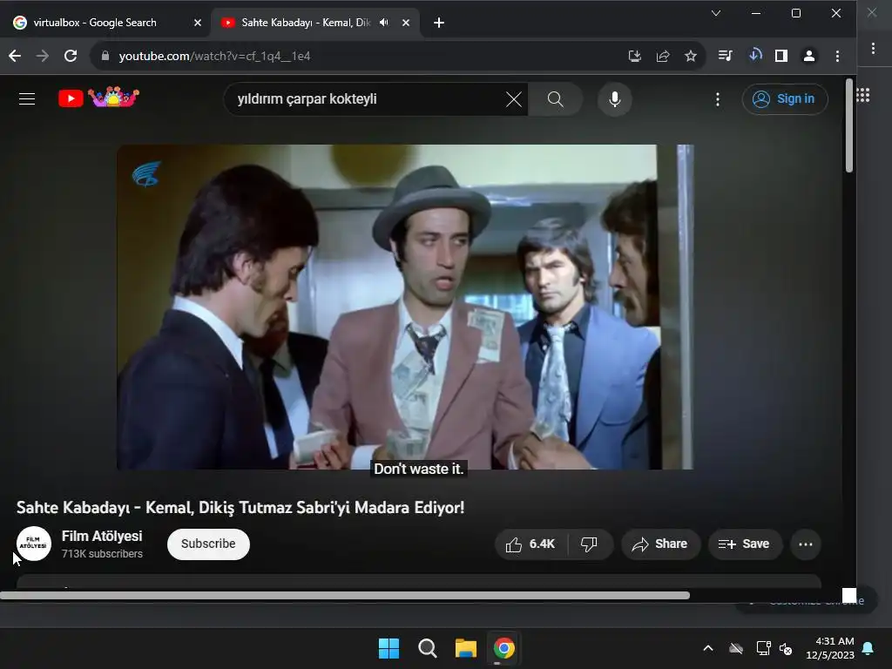Open Chrome three-dot menu

point(837,56)
